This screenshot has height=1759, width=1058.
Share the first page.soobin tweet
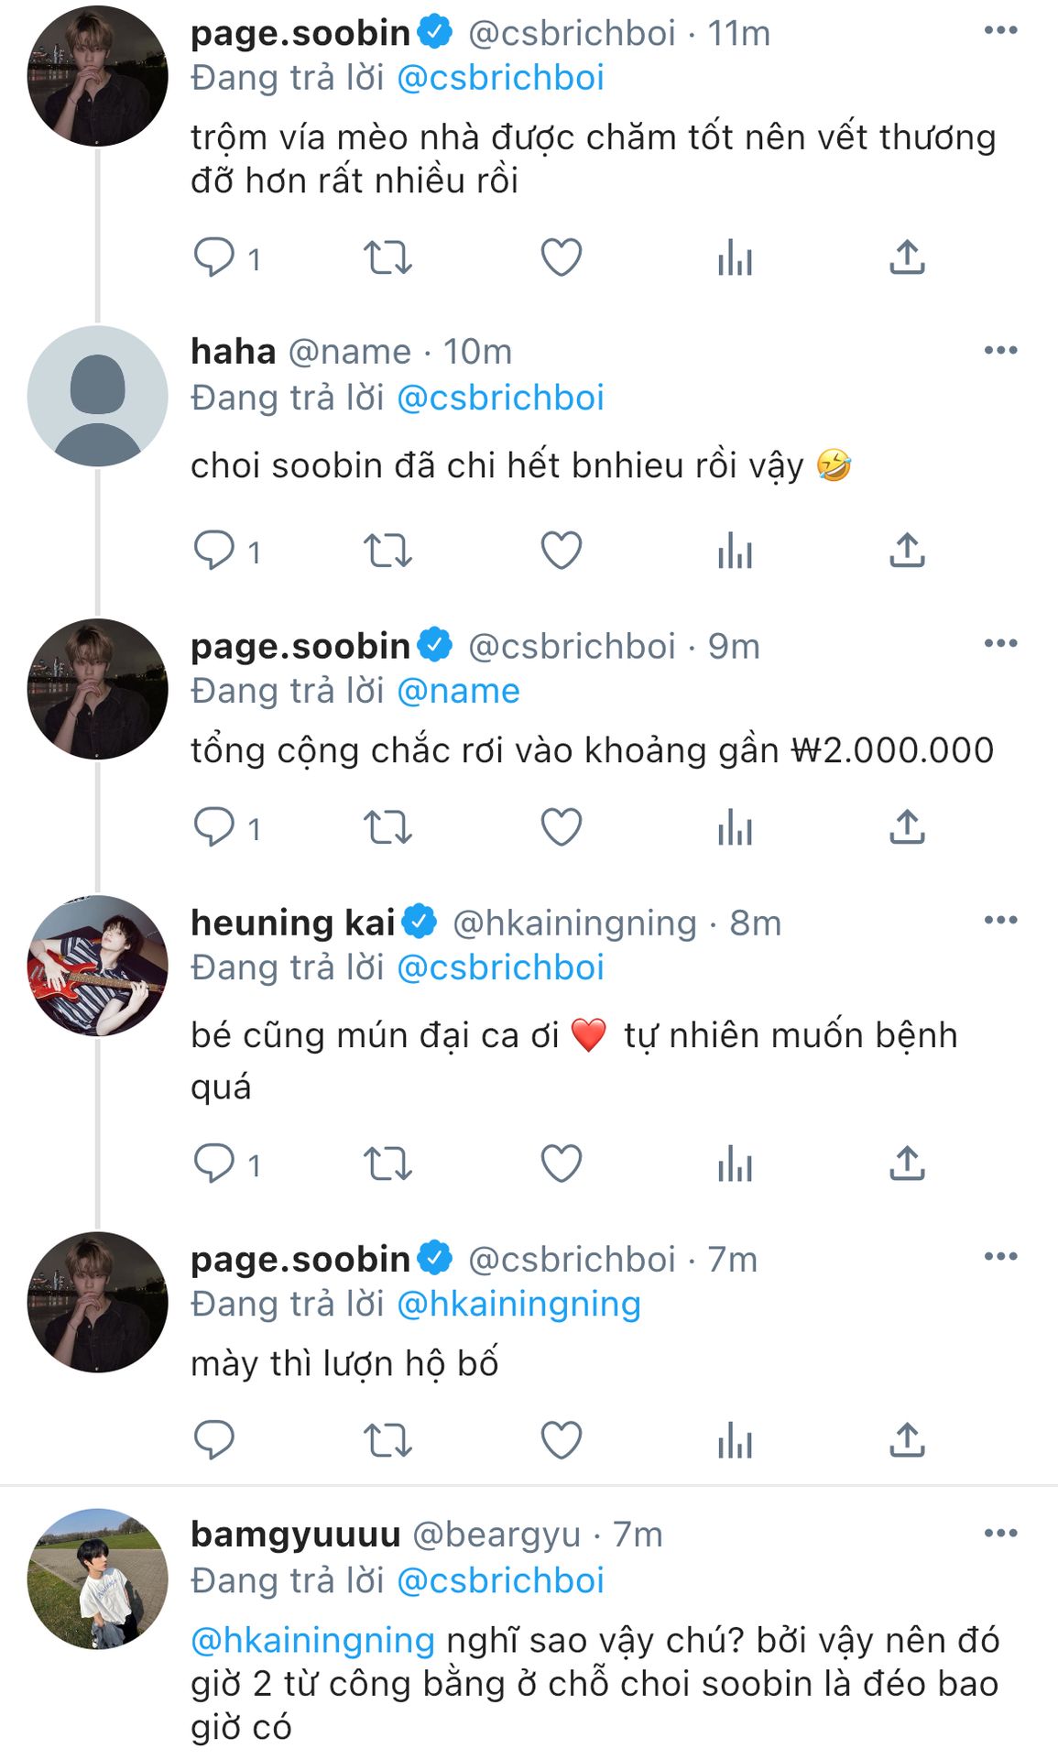click(x=907, y=257)
